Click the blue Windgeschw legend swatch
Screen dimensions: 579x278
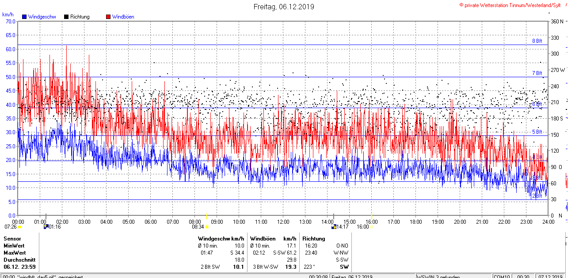coord(25,17)
